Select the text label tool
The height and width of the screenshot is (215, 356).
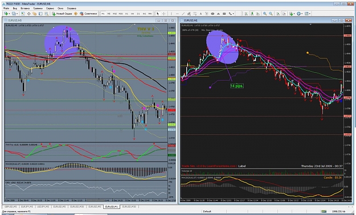[206, 14]
